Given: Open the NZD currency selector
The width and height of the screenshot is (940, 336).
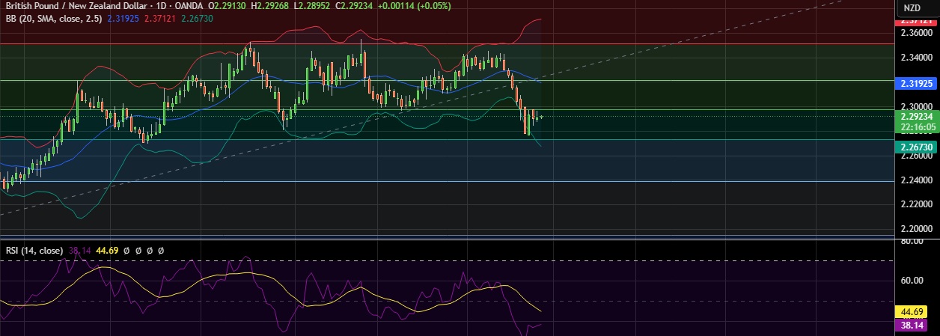Looking at the screenshot, I should point(912,8).
